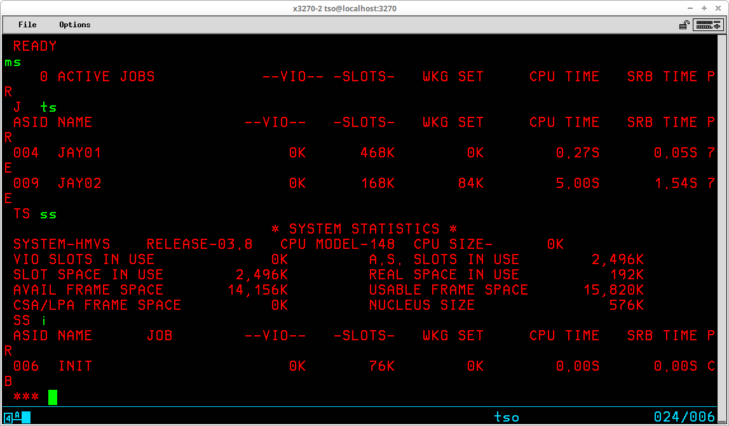729x426 pixels.
Task: Click ASID value 004
Action: pyautogui.click(x=26, y=153)
